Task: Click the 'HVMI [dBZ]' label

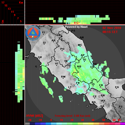Action: click(35, 116)
